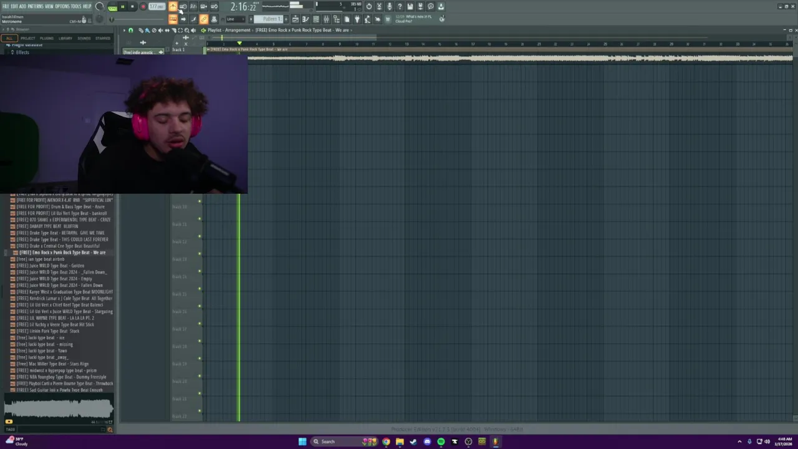Open the Channel rack toolbar icon
This screenshot has width=798, height=449.
coord(315,19)
